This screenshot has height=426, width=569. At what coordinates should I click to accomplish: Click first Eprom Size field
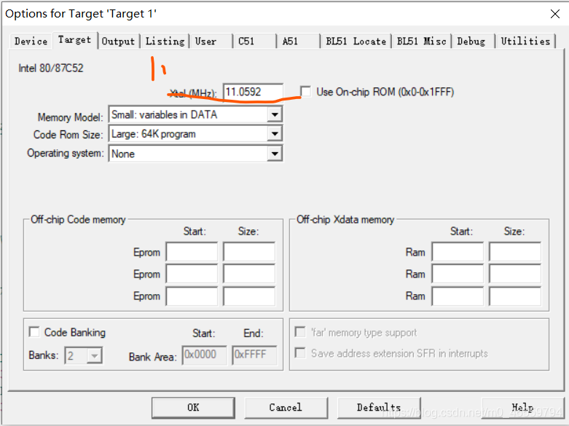click(249, 252)
